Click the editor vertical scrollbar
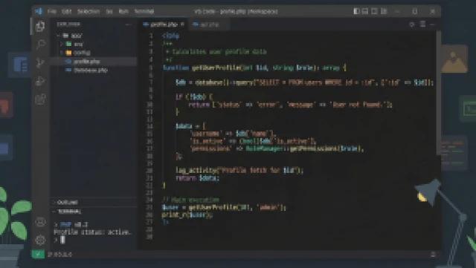Image resolution: width=476 pixels, height=268 pixels. point(438,93)
